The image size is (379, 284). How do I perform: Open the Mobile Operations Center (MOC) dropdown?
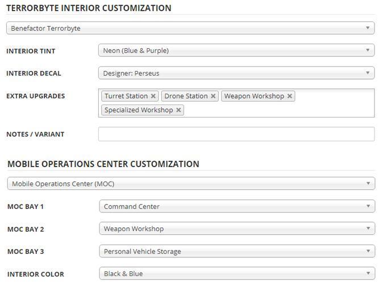point(191,183)
